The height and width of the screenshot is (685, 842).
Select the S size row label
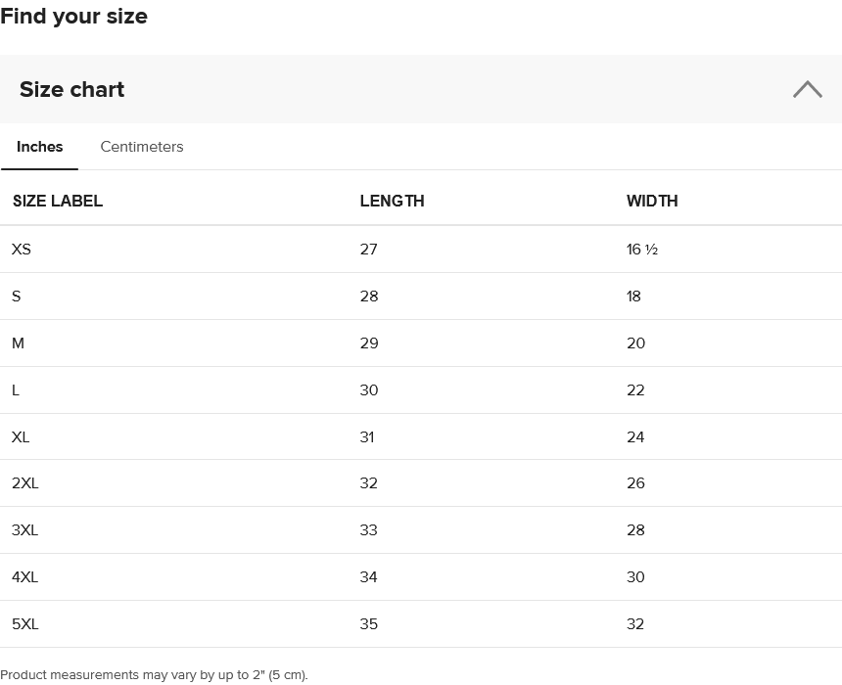[x=17, y=297]
